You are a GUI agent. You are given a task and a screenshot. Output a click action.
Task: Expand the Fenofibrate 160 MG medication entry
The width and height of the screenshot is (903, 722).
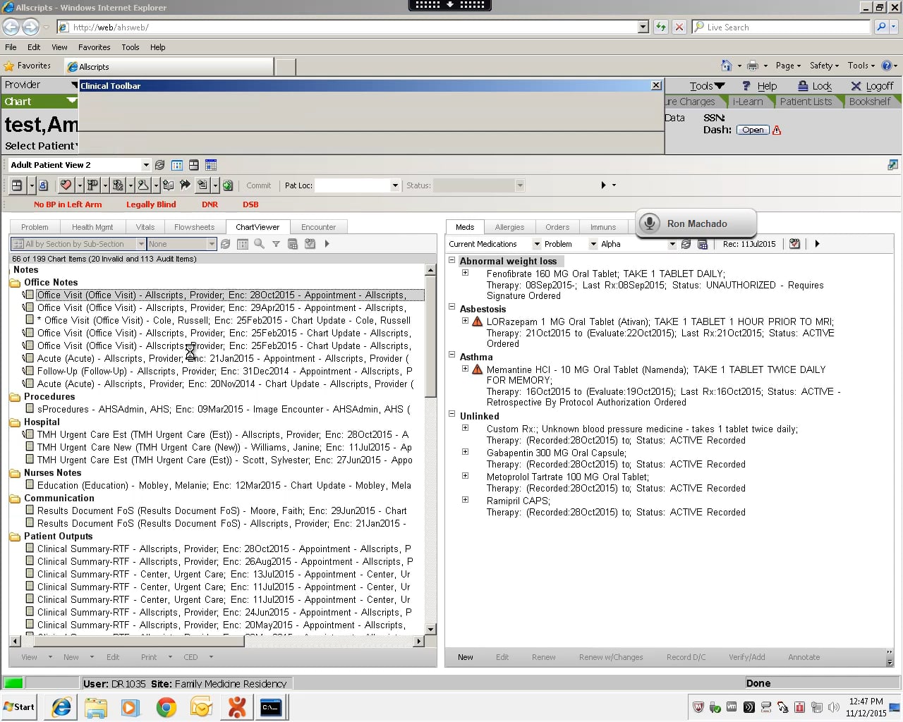pos(465,273)
